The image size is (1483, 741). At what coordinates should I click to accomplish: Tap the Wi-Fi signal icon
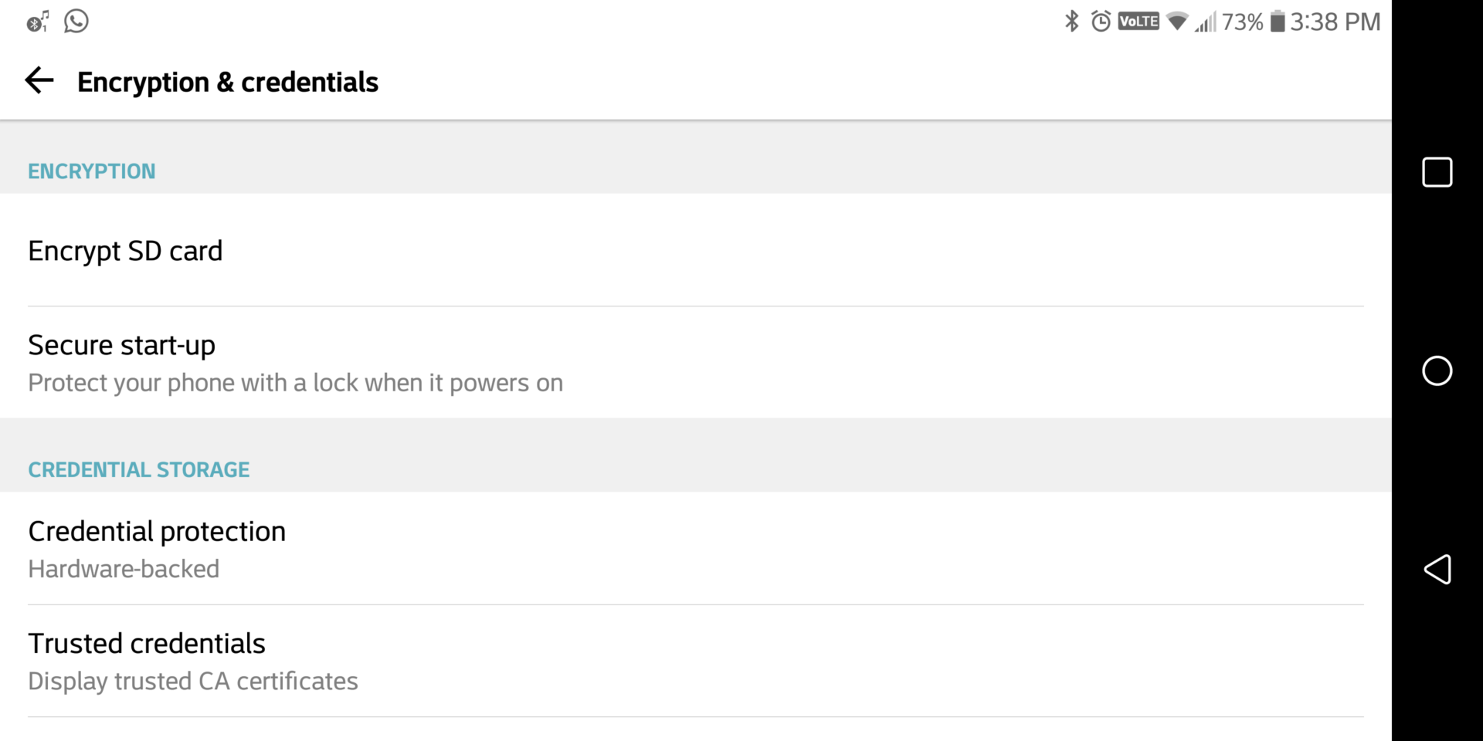pos(1177,21)
